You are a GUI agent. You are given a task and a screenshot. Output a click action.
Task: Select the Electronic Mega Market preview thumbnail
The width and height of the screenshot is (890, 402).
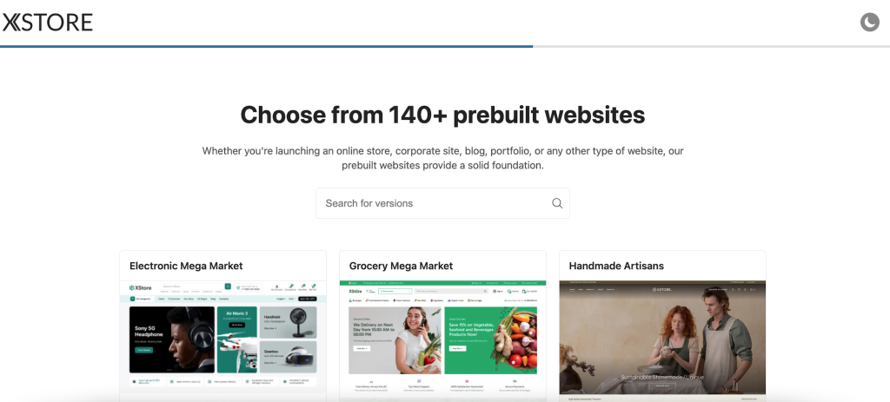click(222, 339)
